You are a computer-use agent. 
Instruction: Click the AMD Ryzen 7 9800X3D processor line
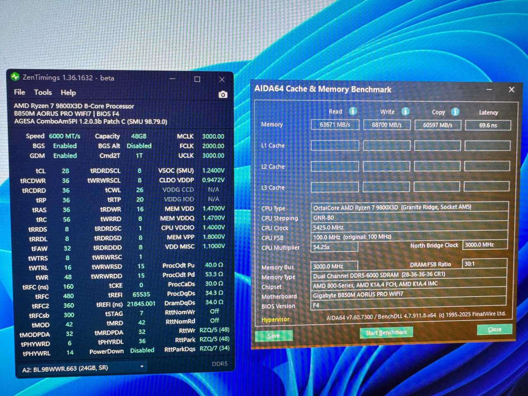(74, 106)
